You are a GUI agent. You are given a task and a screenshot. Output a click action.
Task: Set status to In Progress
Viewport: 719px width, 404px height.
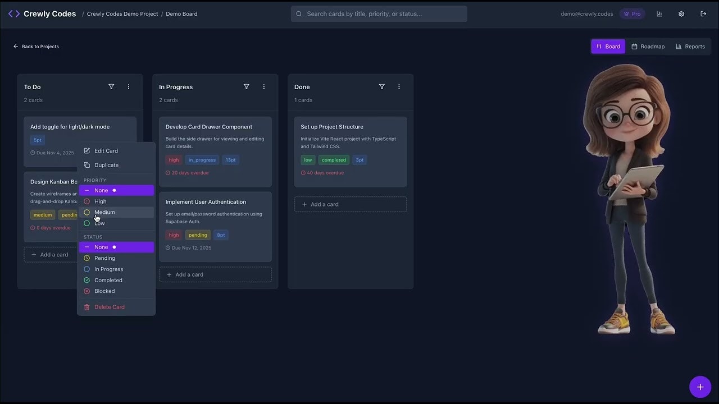(116, 269)
